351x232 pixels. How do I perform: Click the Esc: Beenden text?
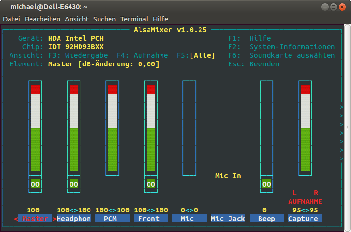pyautogui.click(x=254, y=64)
